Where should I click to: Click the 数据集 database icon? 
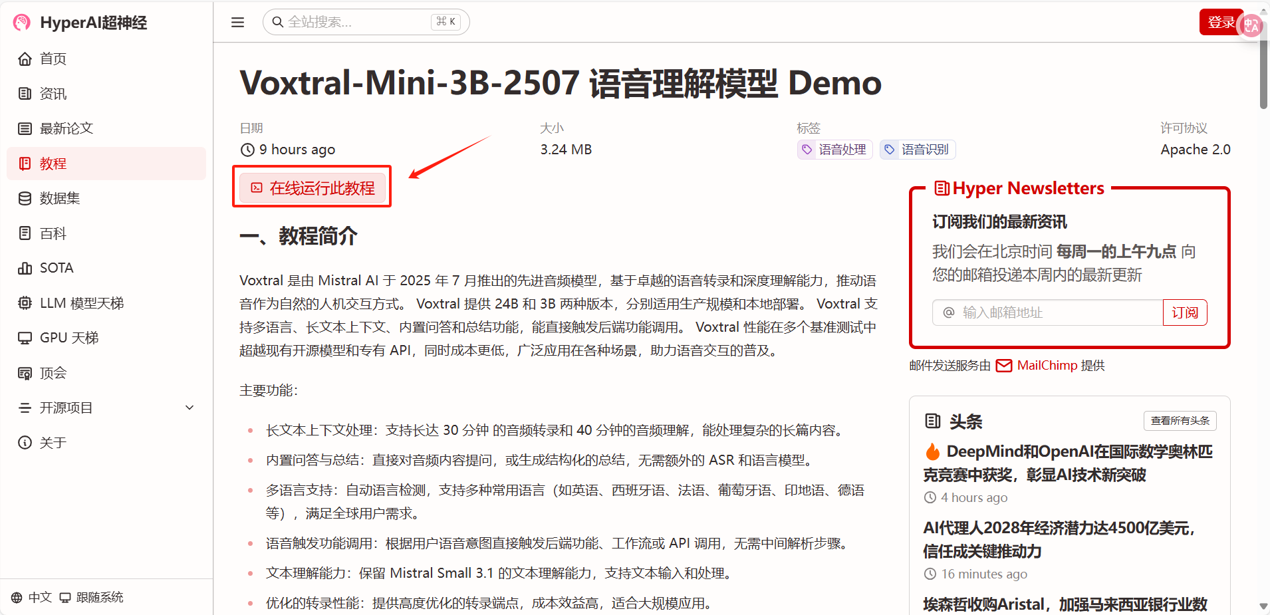[25, 199]
